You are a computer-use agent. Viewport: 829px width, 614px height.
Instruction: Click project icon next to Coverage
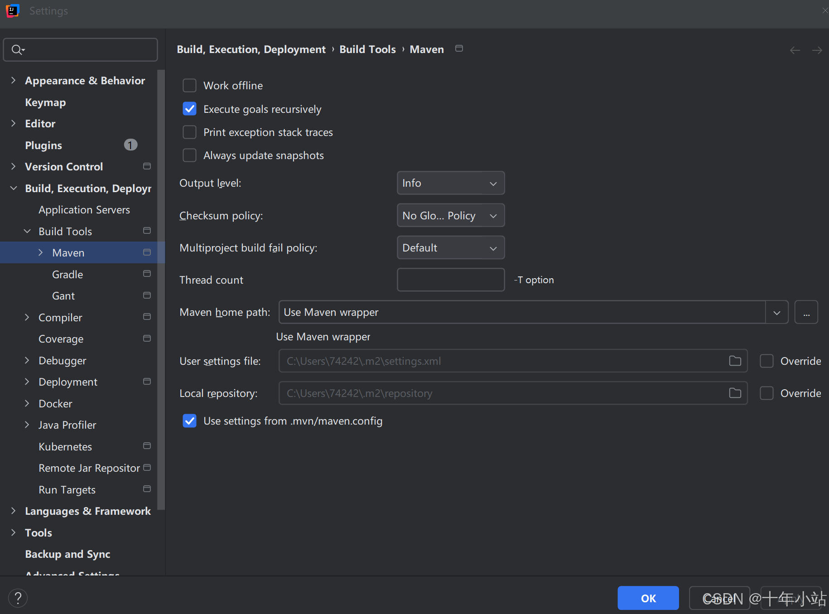click(147, 338)
